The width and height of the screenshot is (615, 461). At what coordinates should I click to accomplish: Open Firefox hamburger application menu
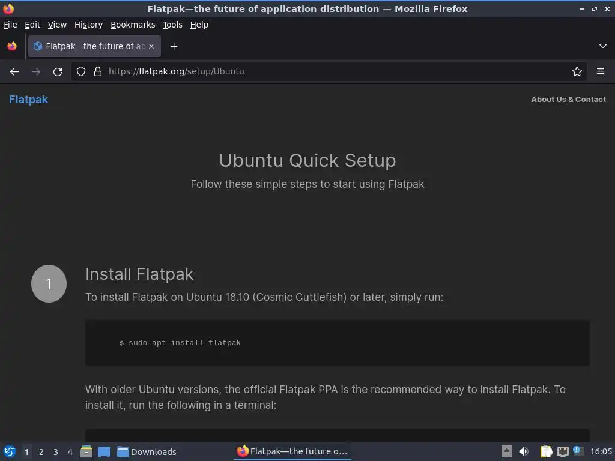(600, 71)
